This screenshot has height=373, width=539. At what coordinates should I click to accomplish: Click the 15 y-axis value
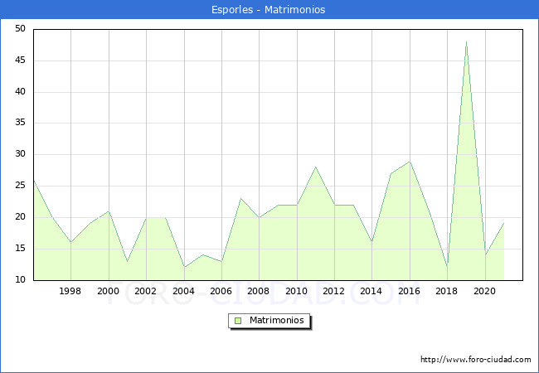20,249
